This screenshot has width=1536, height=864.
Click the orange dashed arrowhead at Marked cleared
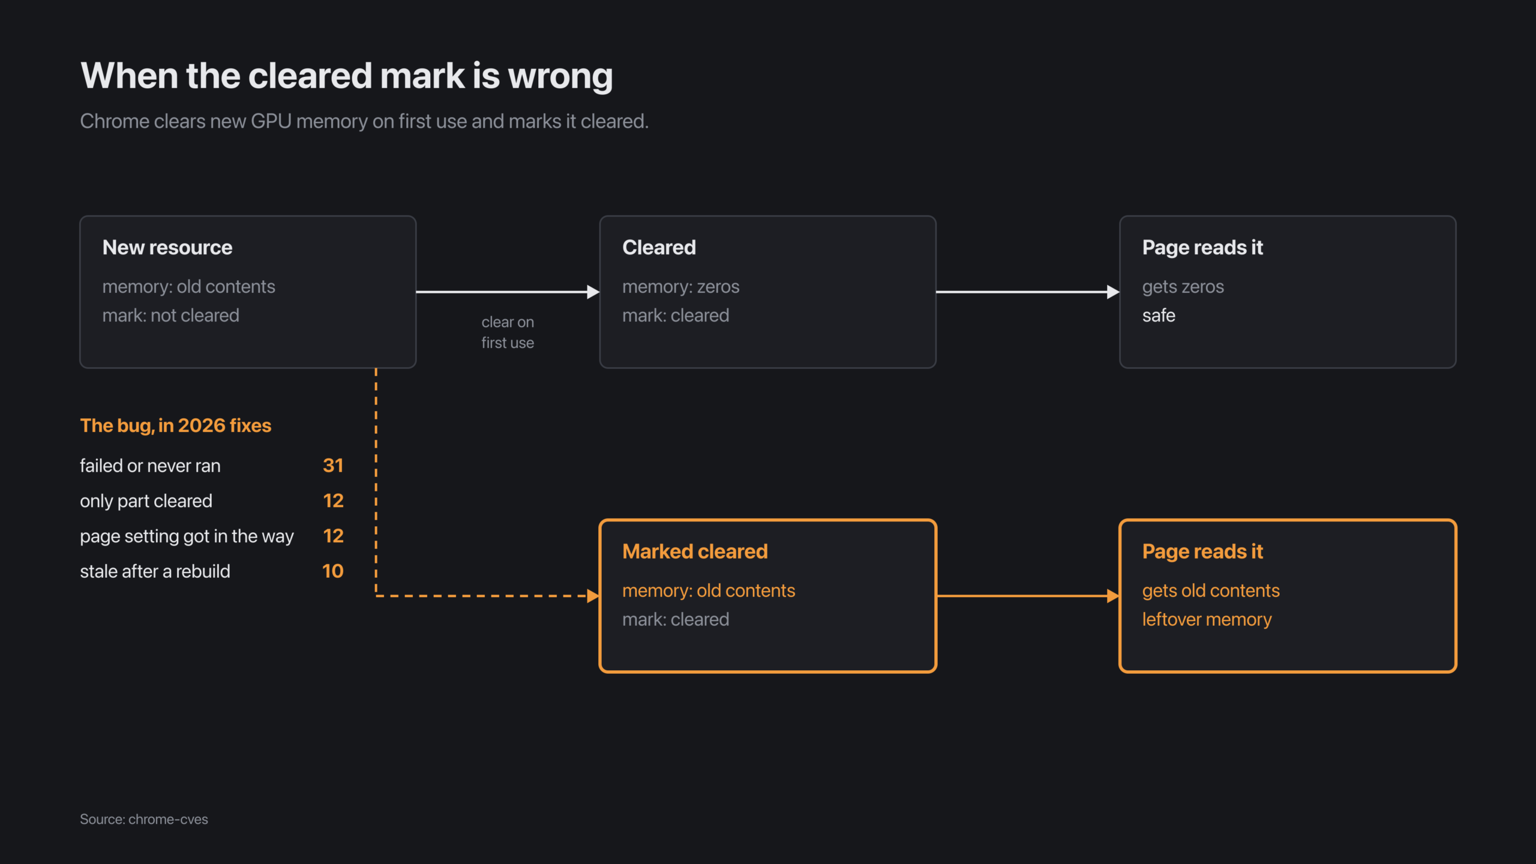click(593, 596)
